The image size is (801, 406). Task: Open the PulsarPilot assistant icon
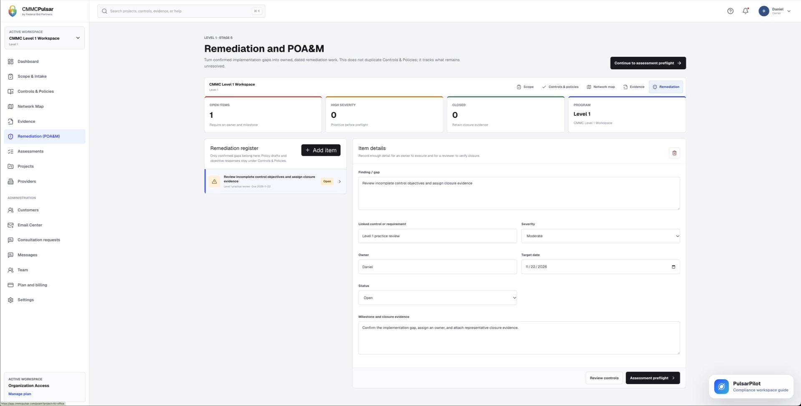tap(721, 386)
